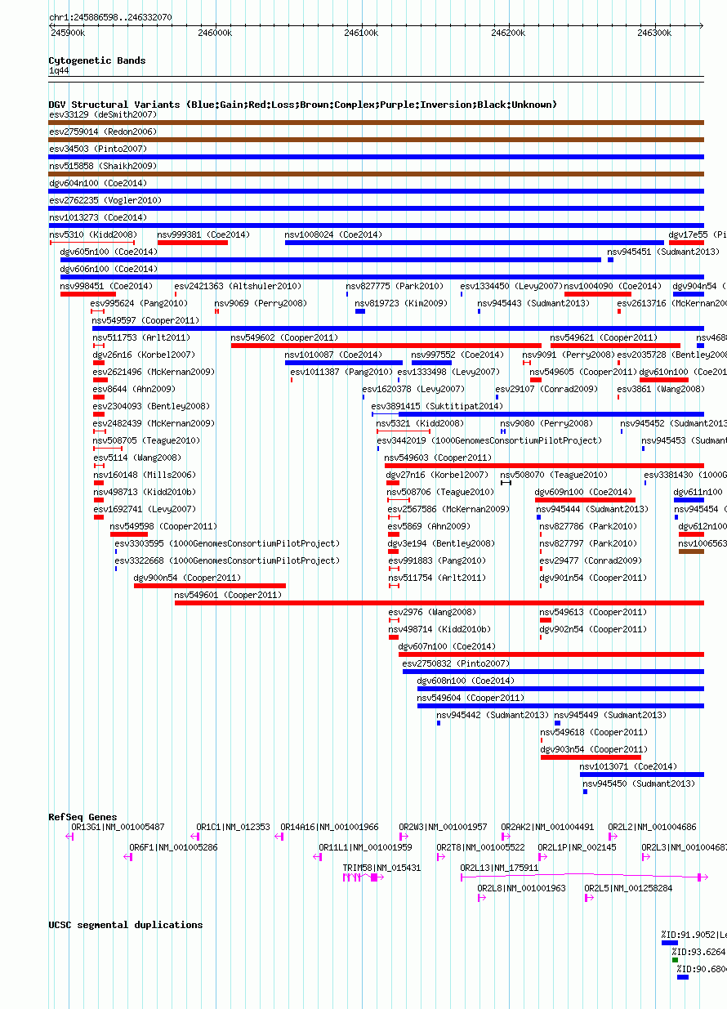727x1009 pixels.
Task: Click the red dgv609n100 (Coe2014) bar
Action: tap(585, 500)
